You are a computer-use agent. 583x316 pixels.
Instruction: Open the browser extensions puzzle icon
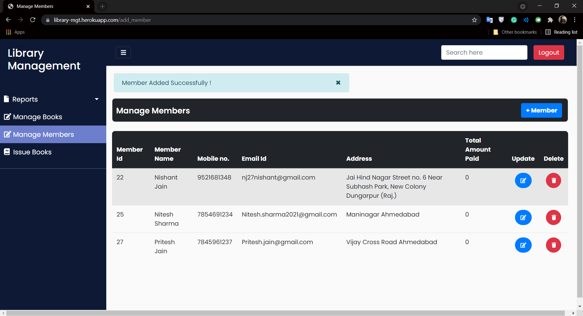tap(551, 20)
